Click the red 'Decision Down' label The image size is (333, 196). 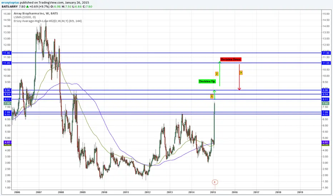231,60
